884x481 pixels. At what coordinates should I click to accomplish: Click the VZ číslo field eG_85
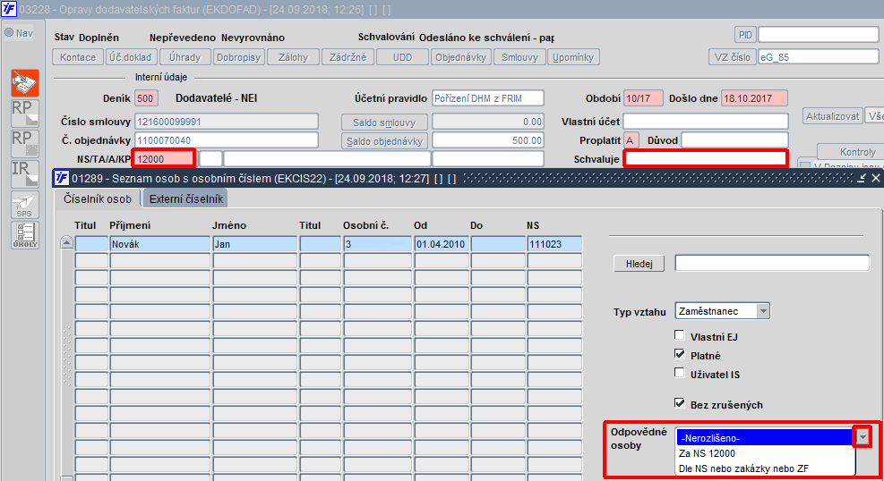click(818, 57)
